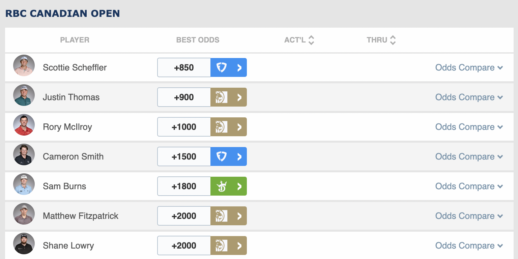Expand Odds Compare for Shane Lowry
The height and width of the screenshot is (259, 518).
(x=469, y=246)
